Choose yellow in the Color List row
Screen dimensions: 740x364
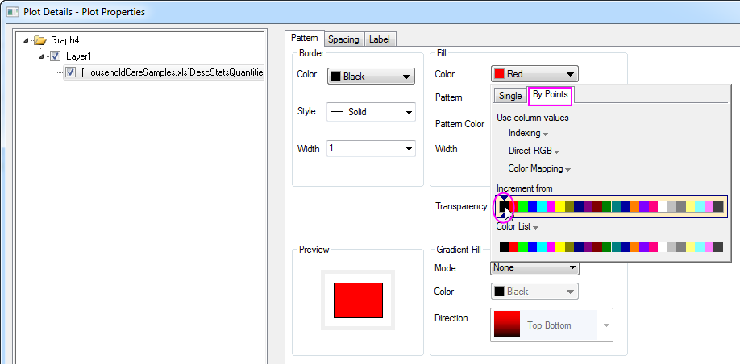pos(560,246)
